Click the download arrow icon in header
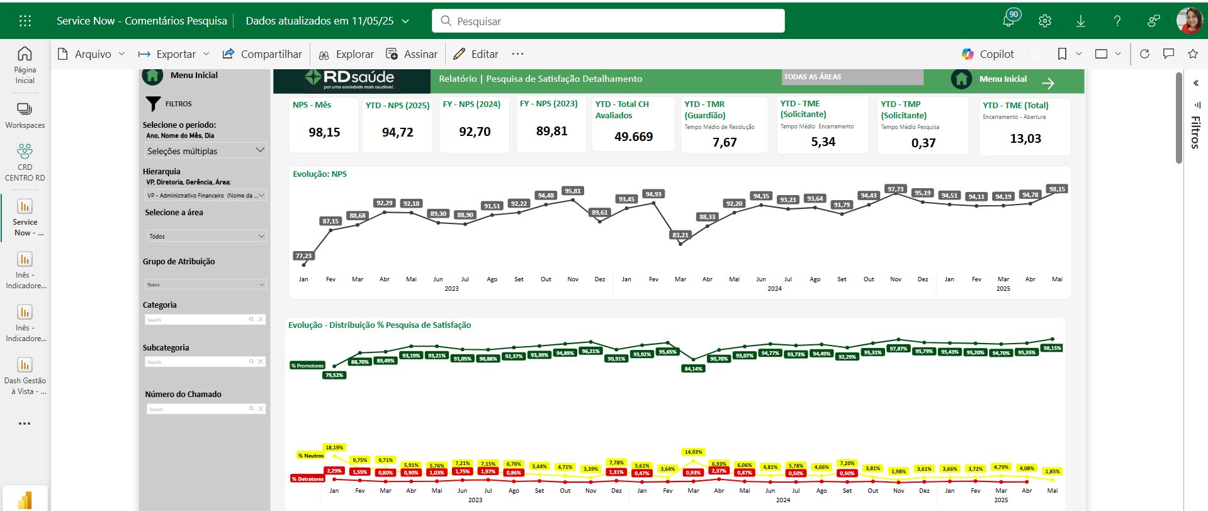The height and width of the screenshot is (511, 1208). (x=1081, y=21)
